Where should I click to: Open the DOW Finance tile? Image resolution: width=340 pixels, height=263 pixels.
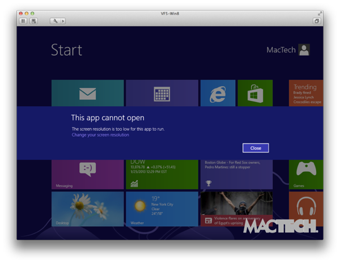tap(162, 174)
